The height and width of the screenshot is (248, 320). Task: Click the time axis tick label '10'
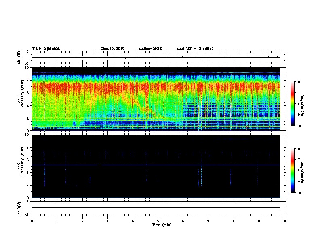click(284, 221)
